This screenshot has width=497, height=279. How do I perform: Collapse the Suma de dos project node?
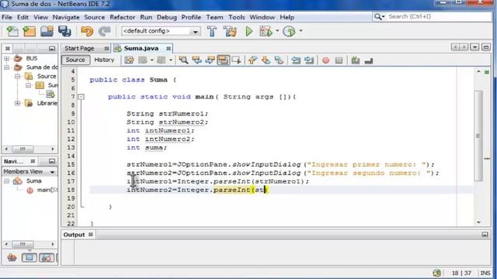(6, 67)
